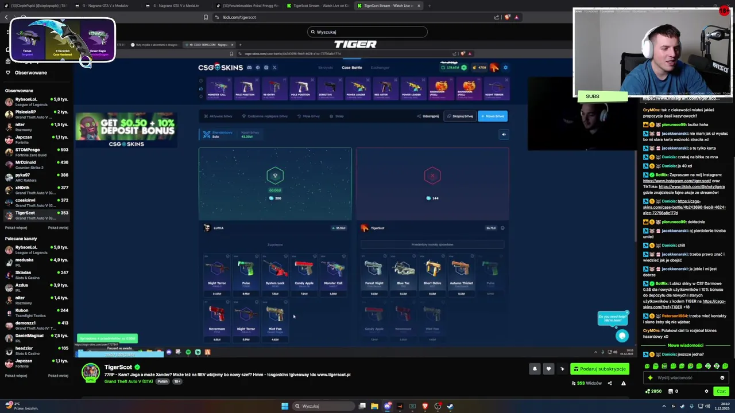
Task: Open emoji picker in the chat input
Action: pos(722,378)
